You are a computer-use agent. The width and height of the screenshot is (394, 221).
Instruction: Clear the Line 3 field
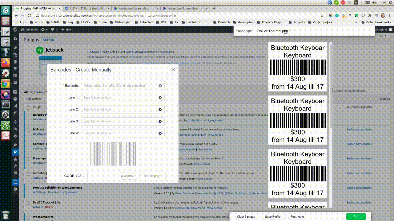tap(160, 122)
